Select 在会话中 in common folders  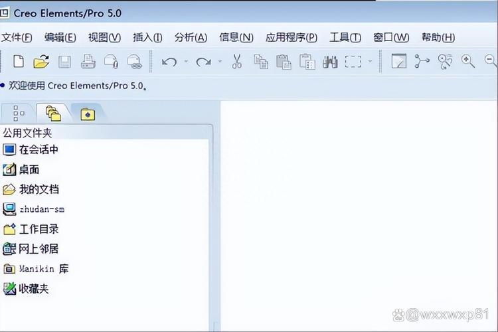[31, 149]
